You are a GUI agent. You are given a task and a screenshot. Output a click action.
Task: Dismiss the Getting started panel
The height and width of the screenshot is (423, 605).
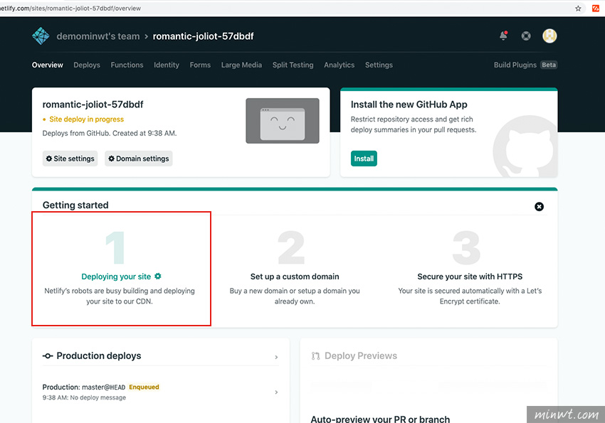point(539,206)
